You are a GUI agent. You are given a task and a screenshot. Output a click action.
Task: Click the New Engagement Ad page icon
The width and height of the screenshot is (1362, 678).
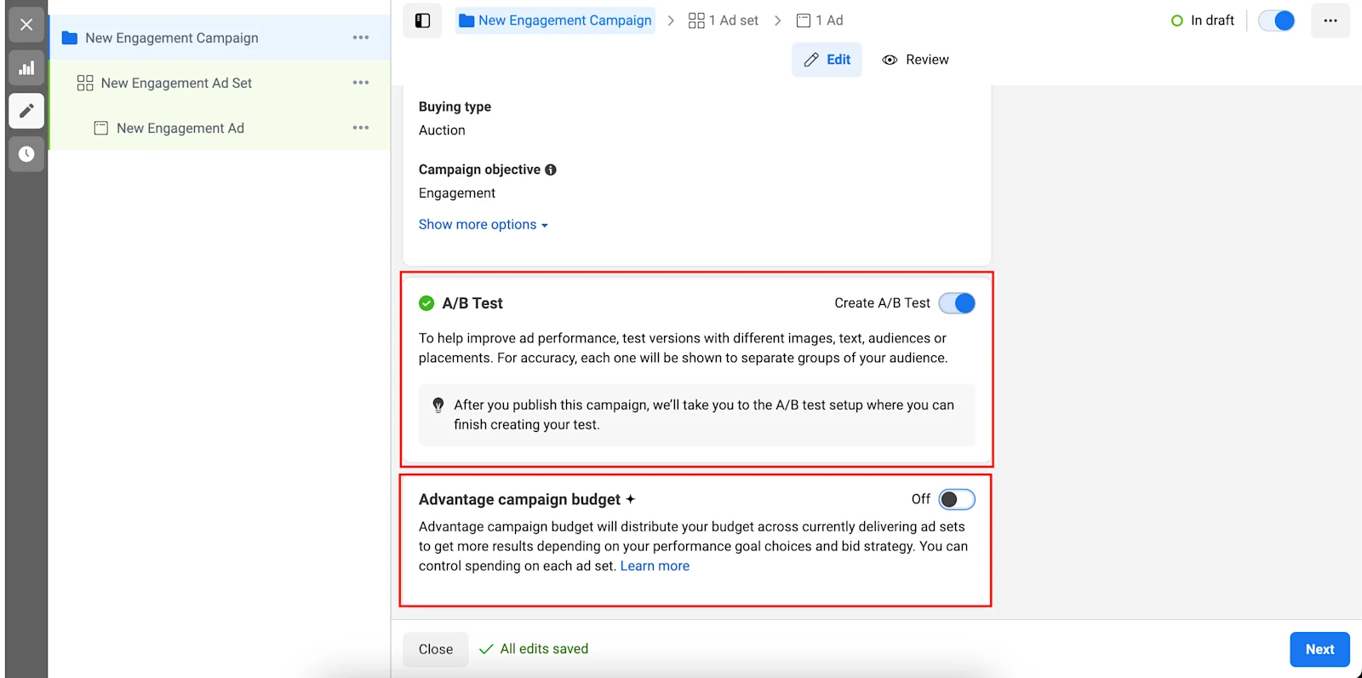pos(100,128)
